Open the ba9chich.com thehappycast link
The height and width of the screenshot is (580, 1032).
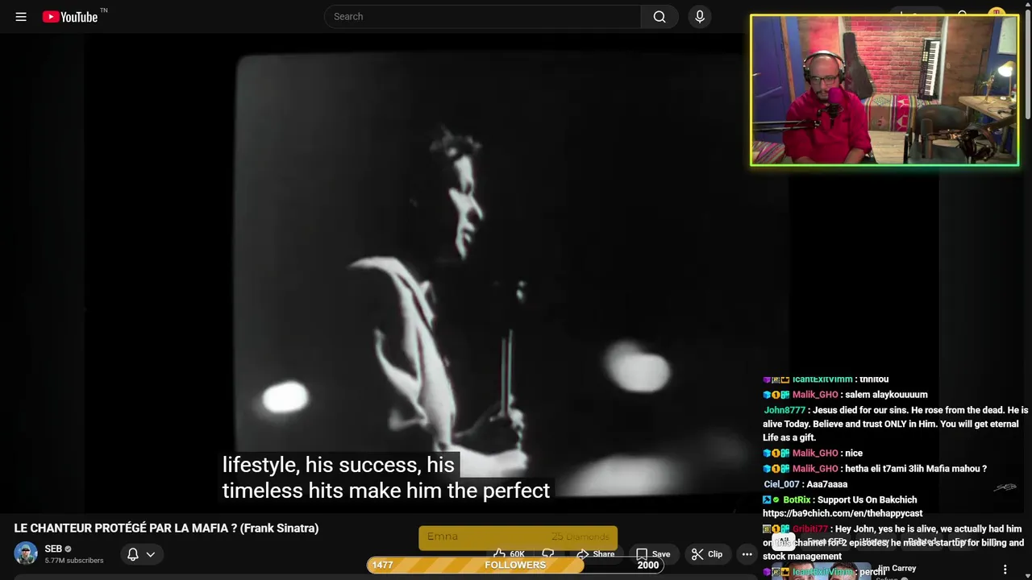pyautogui.click(x=843, y=513)
